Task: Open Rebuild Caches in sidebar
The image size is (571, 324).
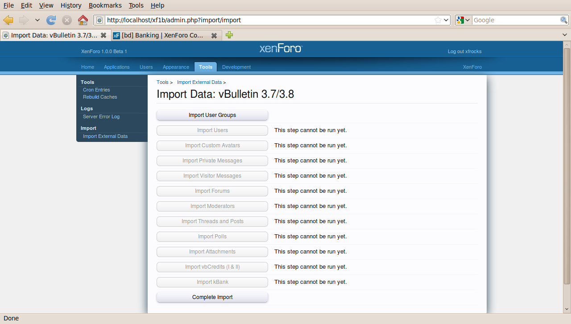Action: tap(100, 97)
